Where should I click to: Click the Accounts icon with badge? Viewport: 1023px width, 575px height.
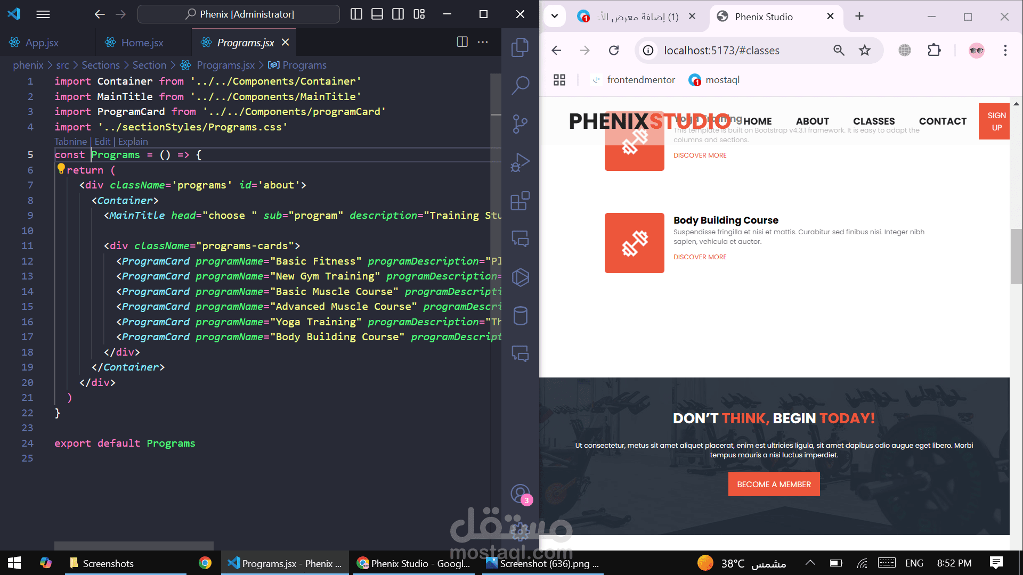point(521,494)
